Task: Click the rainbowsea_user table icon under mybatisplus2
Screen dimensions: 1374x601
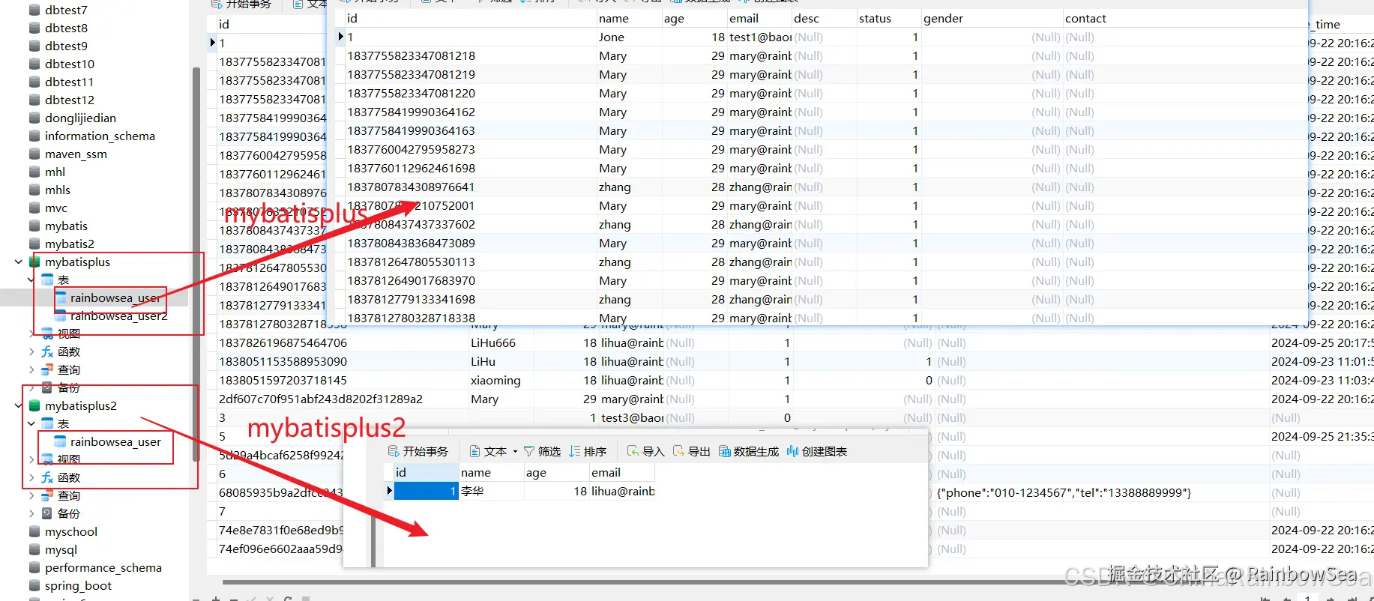Action: point(61,441)
